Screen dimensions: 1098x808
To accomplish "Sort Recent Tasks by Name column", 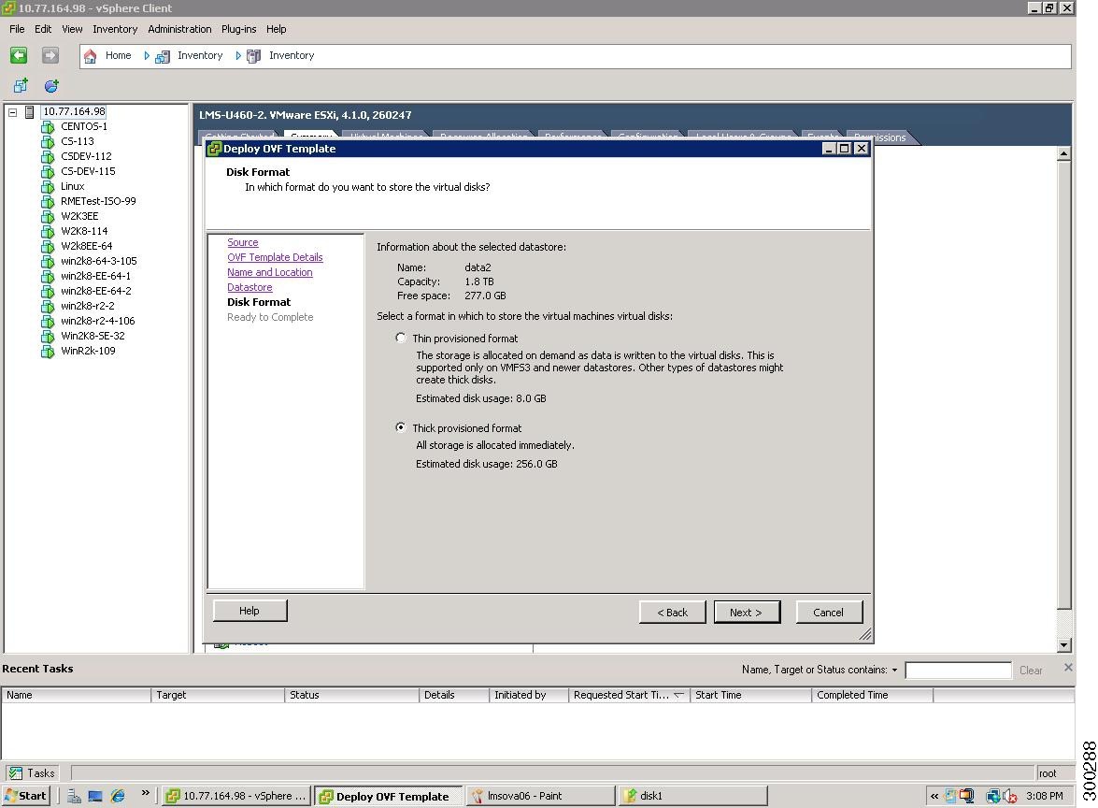I will click(77, 695).
